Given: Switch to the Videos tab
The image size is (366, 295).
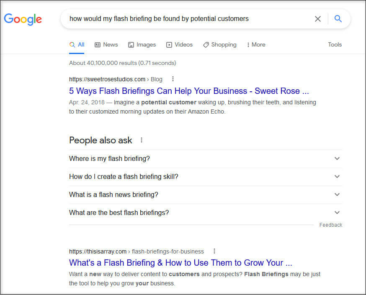Looking at the screenshot, I should pyautogui.click(x=179, y=44).
